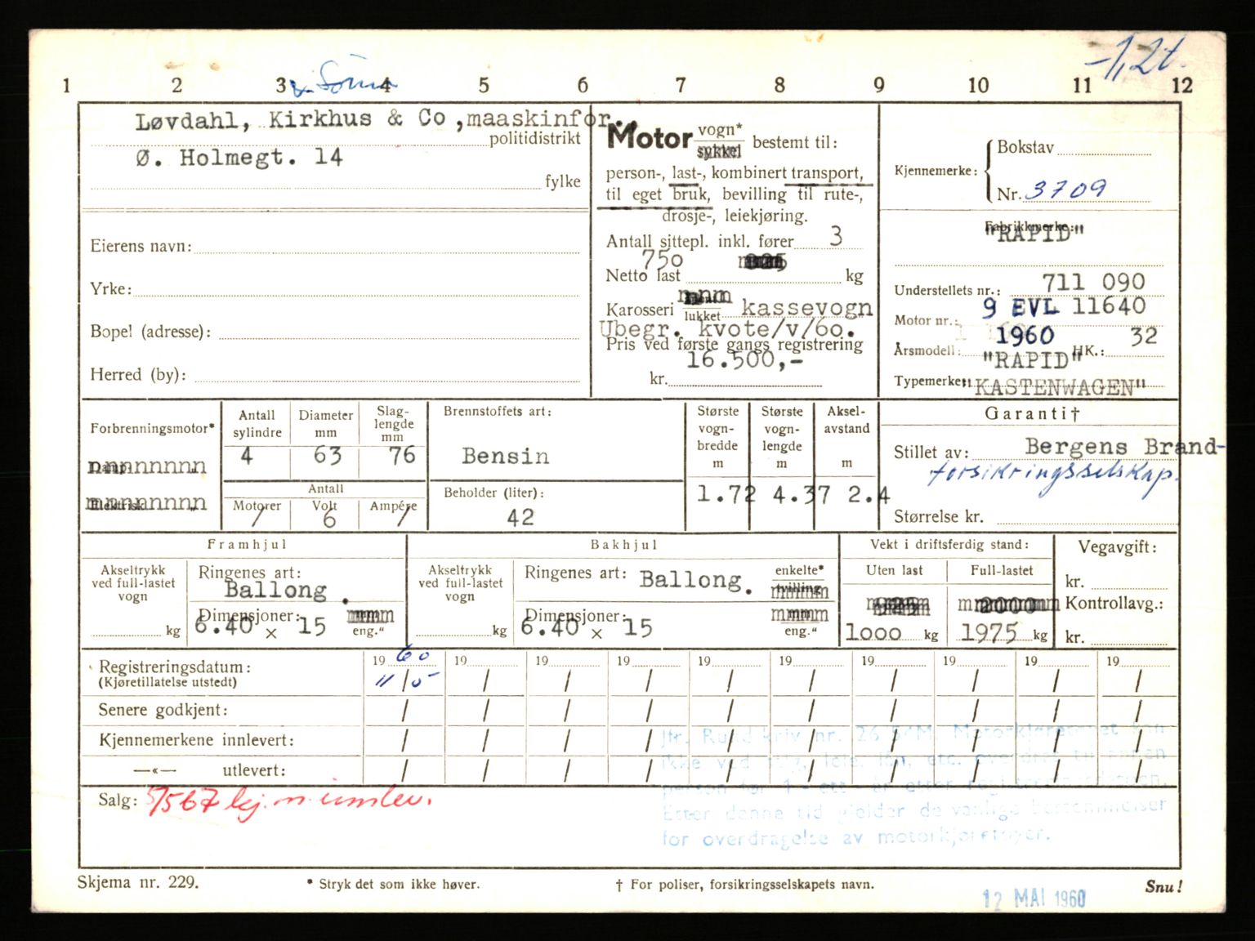
Task: Click the price 16.500,- value
Action: click(x=743, y=359)
